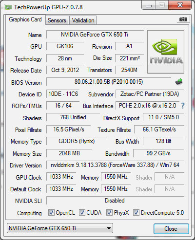Click the DirectX Support field 11.0 / SM5.0
Viewport: 195px width, 240px height.
pos(163,117)
